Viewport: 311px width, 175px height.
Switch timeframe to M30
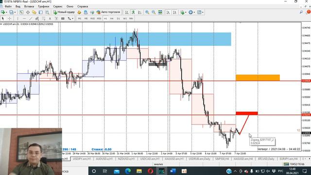click(99, 18)
